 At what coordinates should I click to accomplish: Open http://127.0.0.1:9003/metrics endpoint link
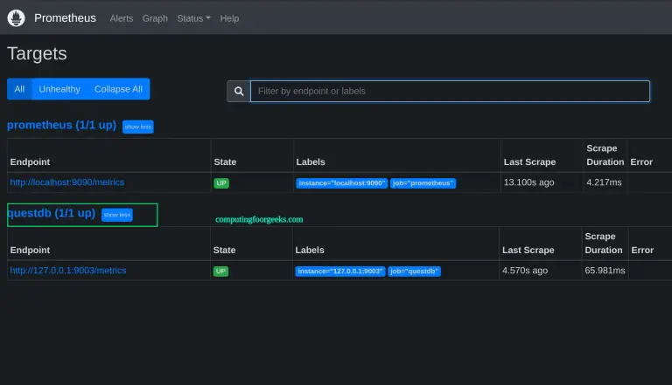[67, 271]
